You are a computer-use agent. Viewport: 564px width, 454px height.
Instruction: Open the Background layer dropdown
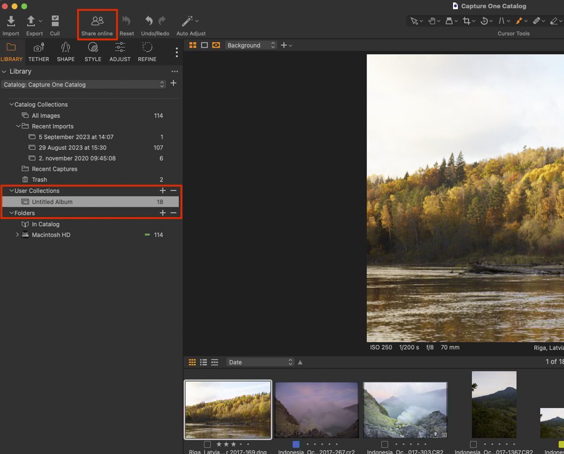[x=251, y=45]
